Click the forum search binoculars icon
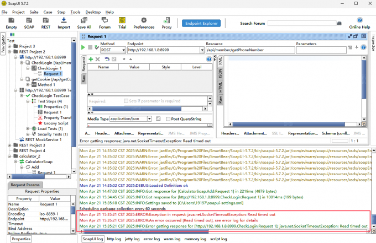Viewport: 376px width, 243px height. pyautogui.click(x=340, y=23)
